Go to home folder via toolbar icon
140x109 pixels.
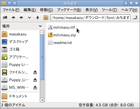[46, 18]
